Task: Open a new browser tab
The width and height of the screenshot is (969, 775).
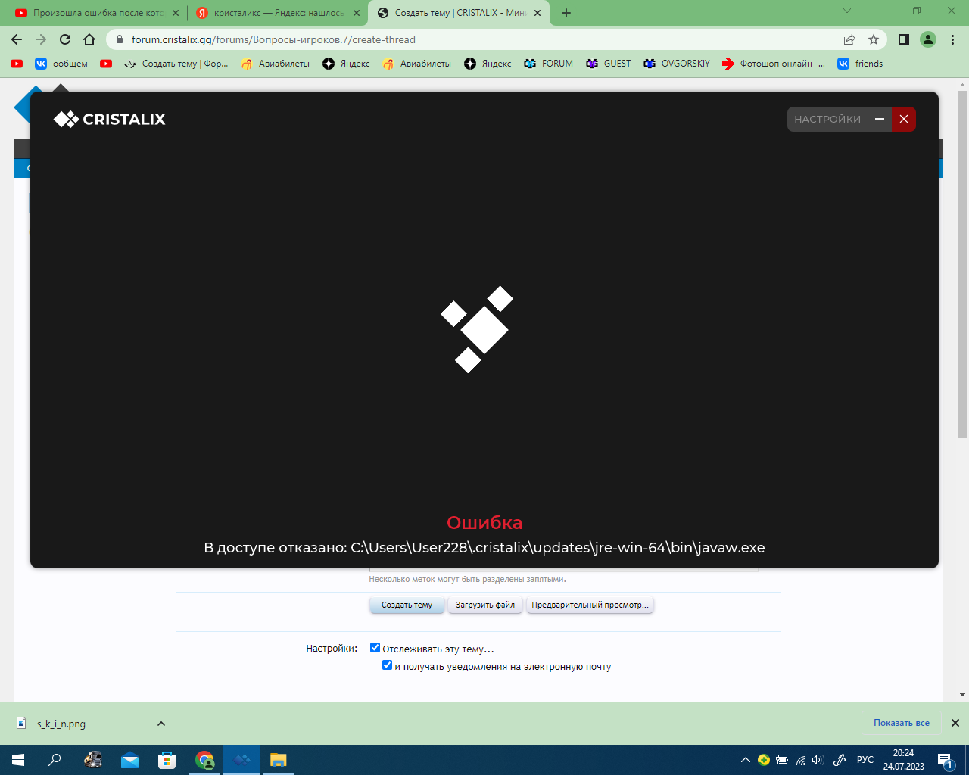Action: pyautogui.click(x=566, y=13)
